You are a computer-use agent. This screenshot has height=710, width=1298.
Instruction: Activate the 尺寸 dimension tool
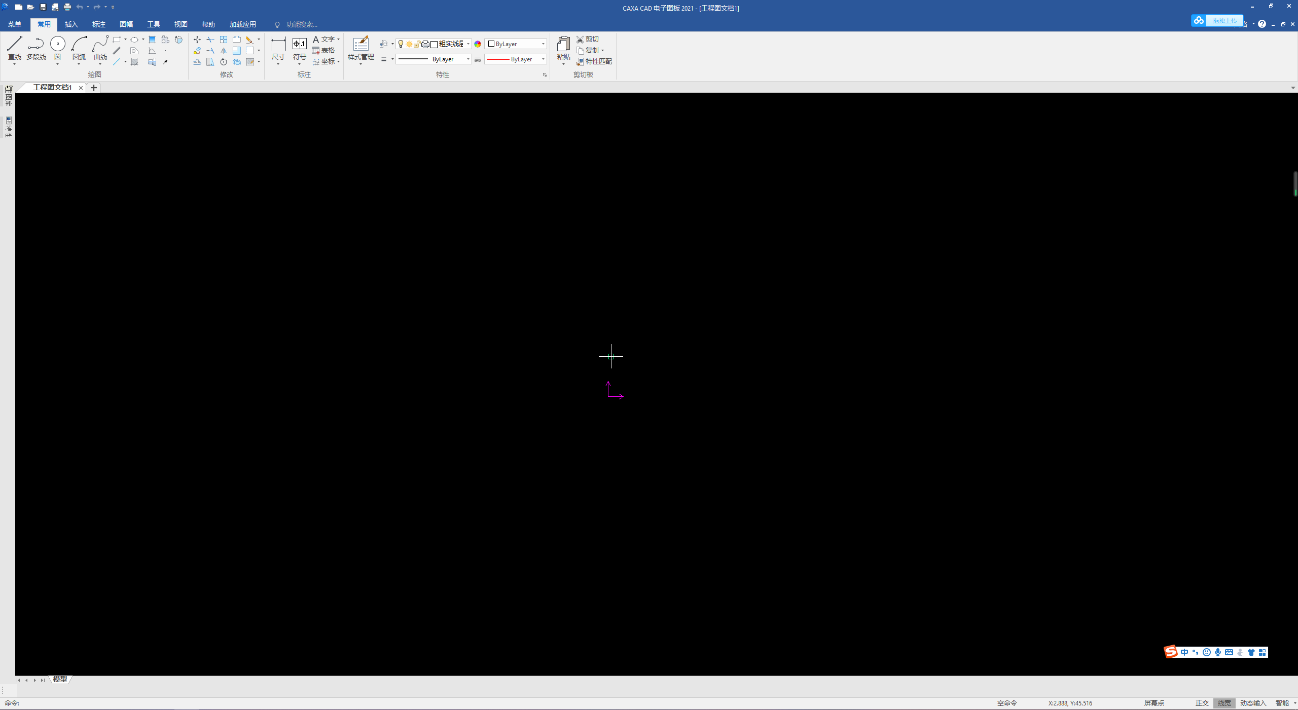point(278,49)
